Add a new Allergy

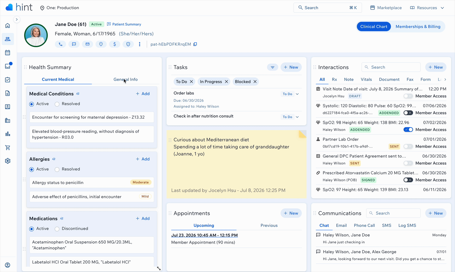click(x=143, y=159)
